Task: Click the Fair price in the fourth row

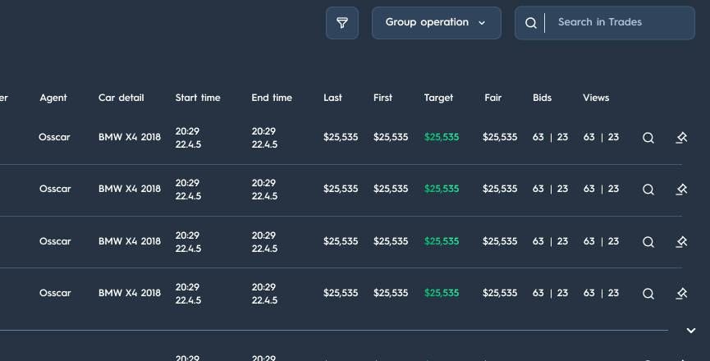Action: click(500, 293)
